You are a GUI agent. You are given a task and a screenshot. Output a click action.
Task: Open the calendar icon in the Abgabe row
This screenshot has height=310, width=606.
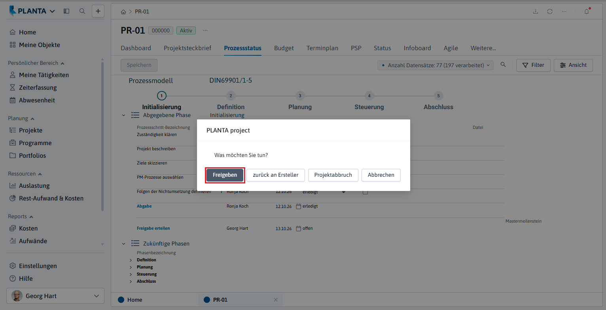point(299,206)
